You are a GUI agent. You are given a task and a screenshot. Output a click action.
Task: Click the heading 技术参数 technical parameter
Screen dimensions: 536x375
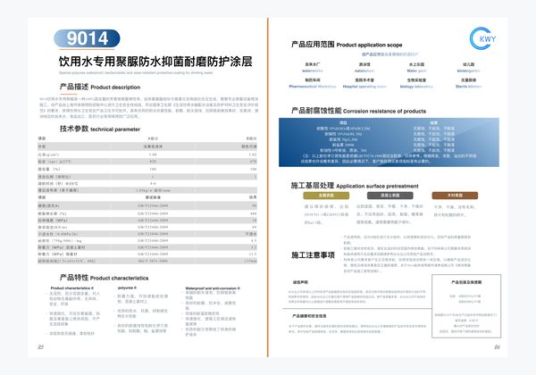100,129
